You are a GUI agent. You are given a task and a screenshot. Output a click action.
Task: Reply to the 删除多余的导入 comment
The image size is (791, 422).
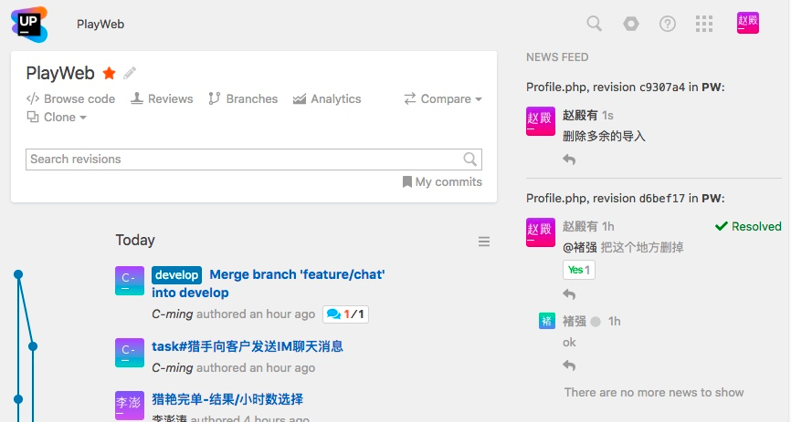pos(569,160)
